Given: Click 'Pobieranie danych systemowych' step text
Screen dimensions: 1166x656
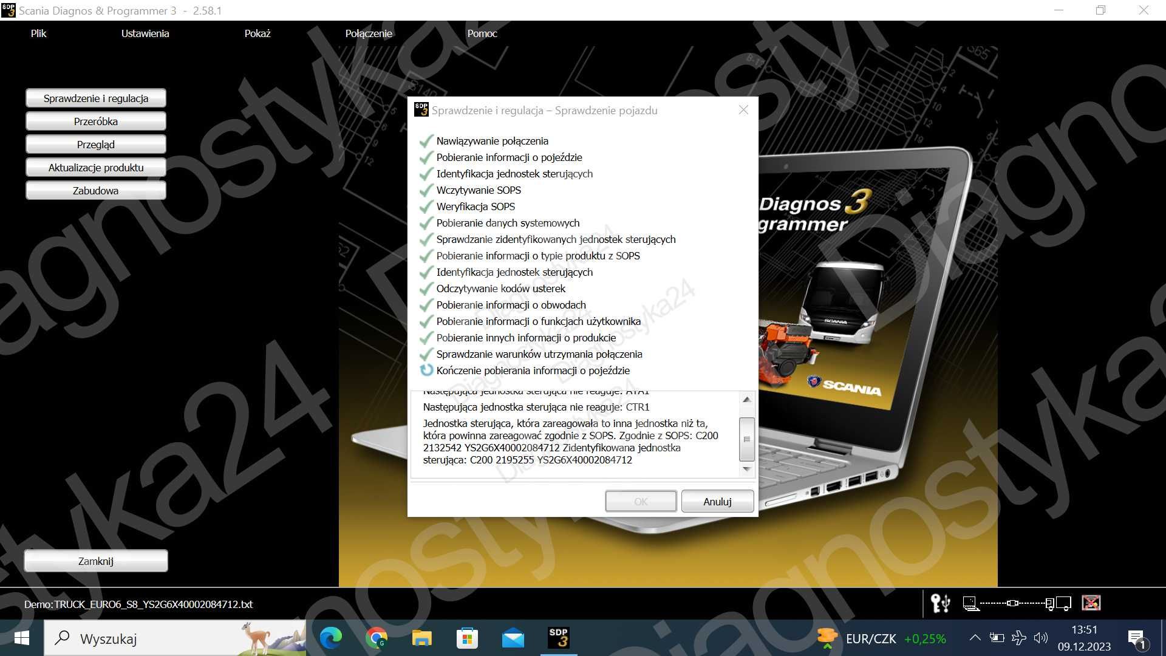Looking at the screenshot, I should point(508,223).
